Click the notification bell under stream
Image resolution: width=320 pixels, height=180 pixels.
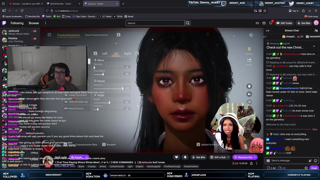[x=185, y=157]
